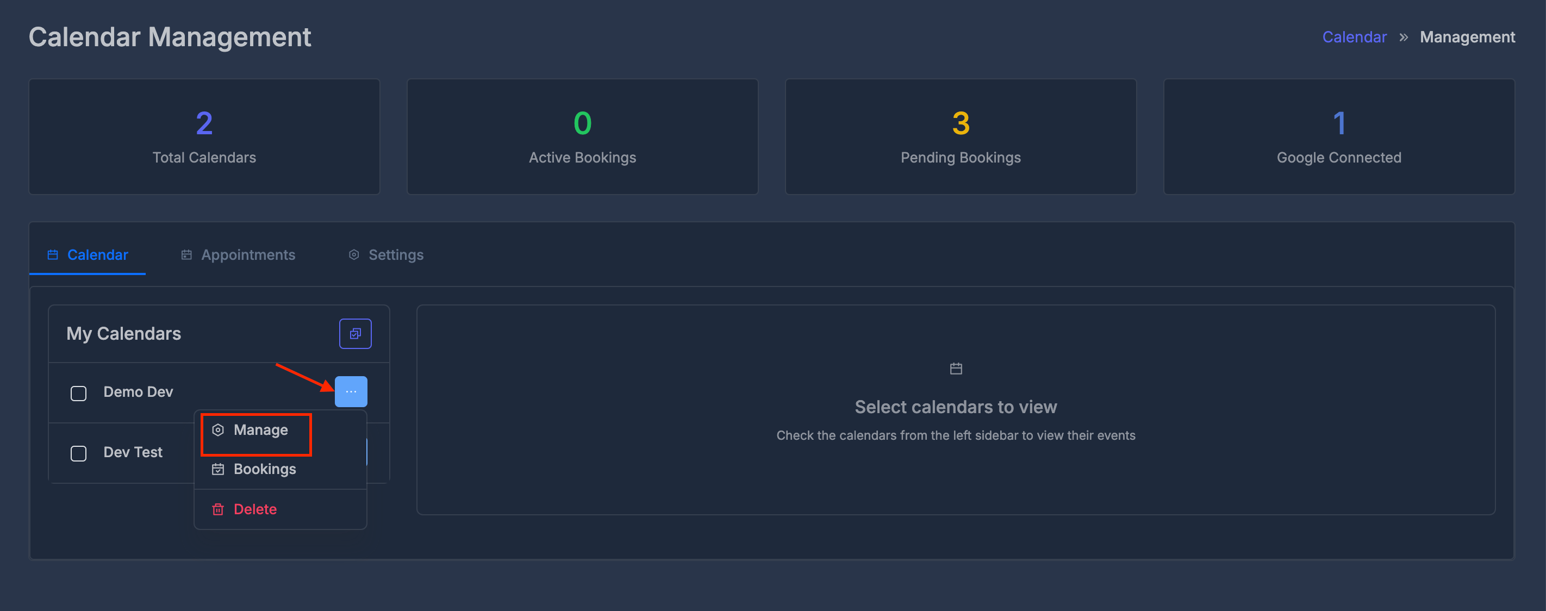Click the Check the calendars hint text
This screenshot has width=1546, height=611.
point(956,436)
